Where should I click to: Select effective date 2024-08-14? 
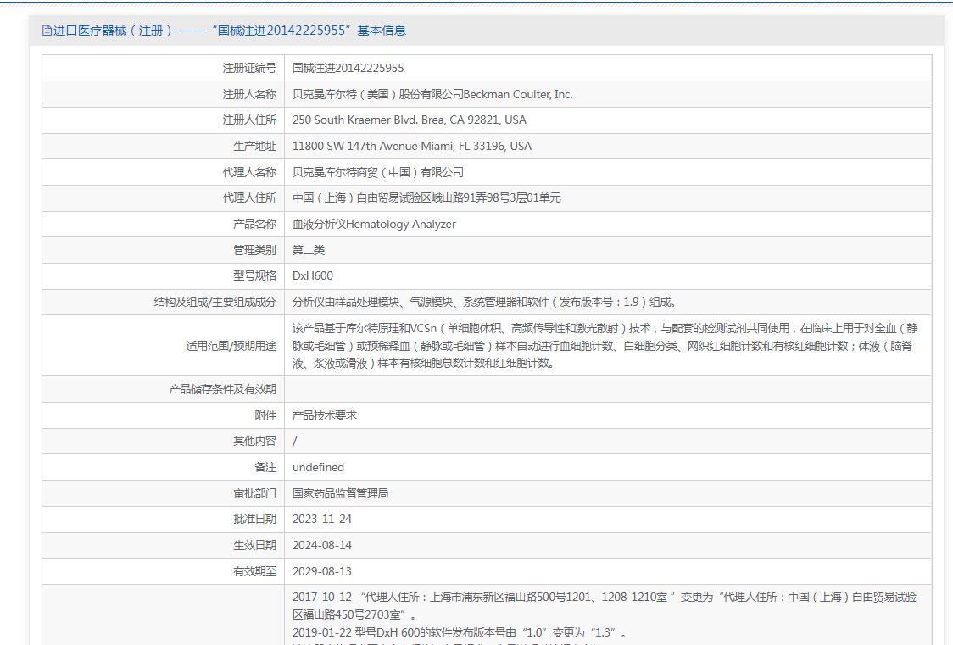322,545
